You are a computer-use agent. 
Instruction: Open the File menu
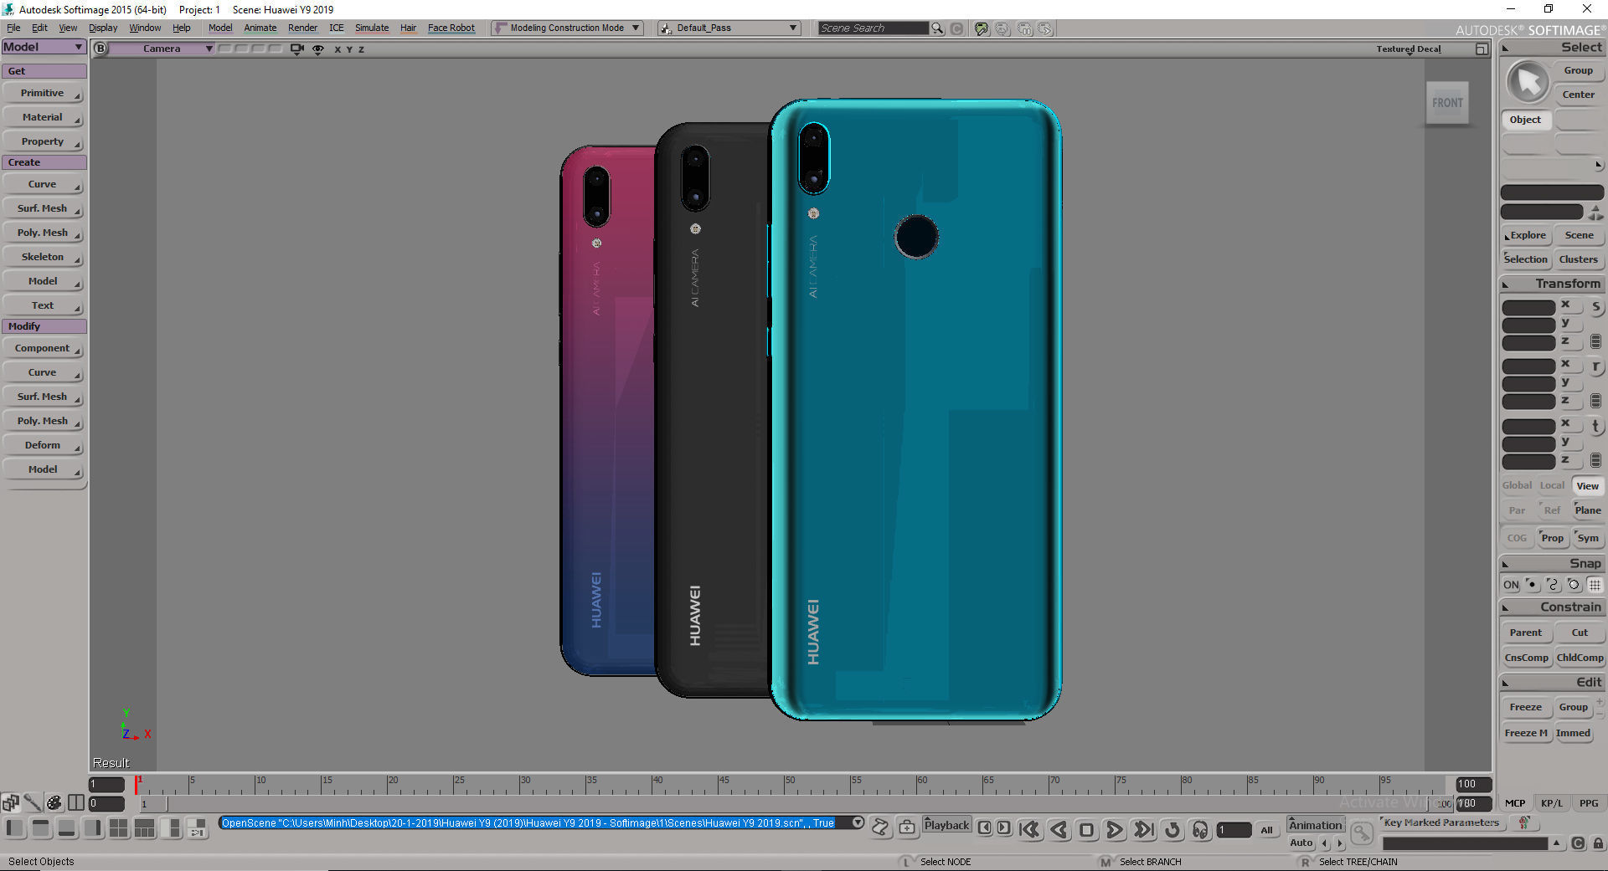(13, 28)
